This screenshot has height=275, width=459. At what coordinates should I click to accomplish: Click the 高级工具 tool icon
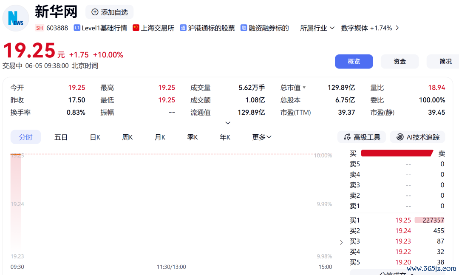point(347,137)
